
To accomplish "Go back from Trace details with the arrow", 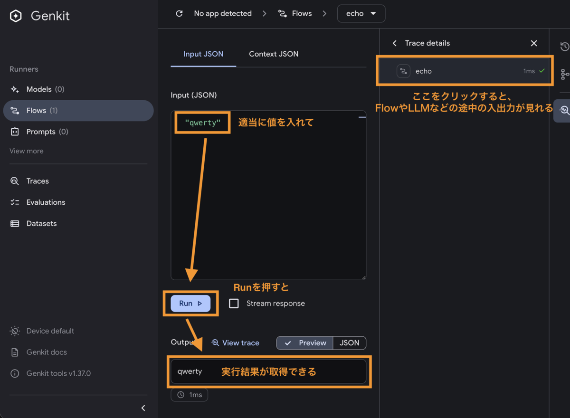I will coord(394,43).
